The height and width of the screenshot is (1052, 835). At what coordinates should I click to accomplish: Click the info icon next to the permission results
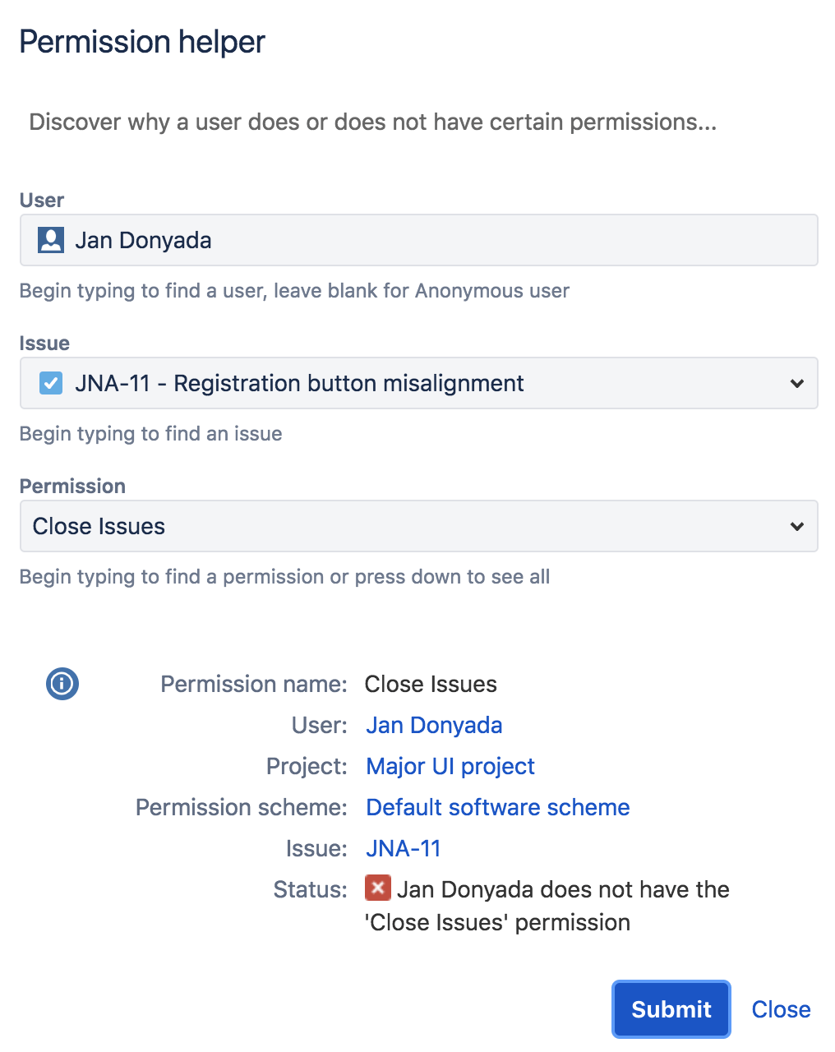[x=62, y=683]
